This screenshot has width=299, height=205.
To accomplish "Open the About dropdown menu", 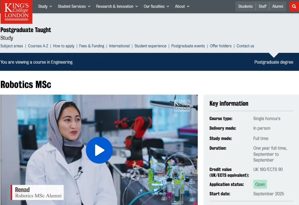I will tap(182, 6).
